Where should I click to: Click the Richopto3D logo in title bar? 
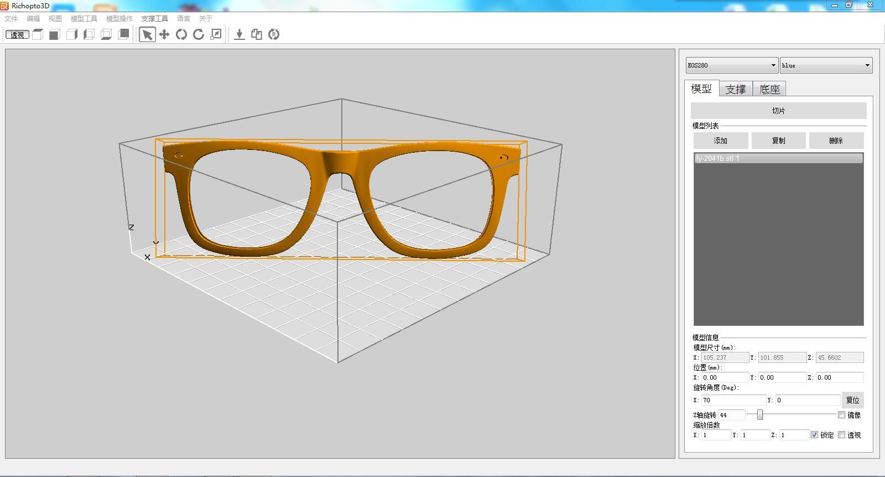click(4, 6)
